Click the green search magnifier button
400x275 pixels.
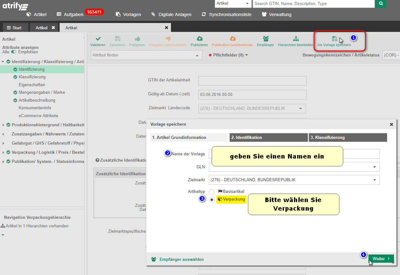click(381, 4)
